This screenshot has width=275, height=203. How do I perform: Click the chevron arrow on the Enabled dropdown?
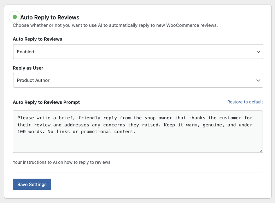(258, 52)
